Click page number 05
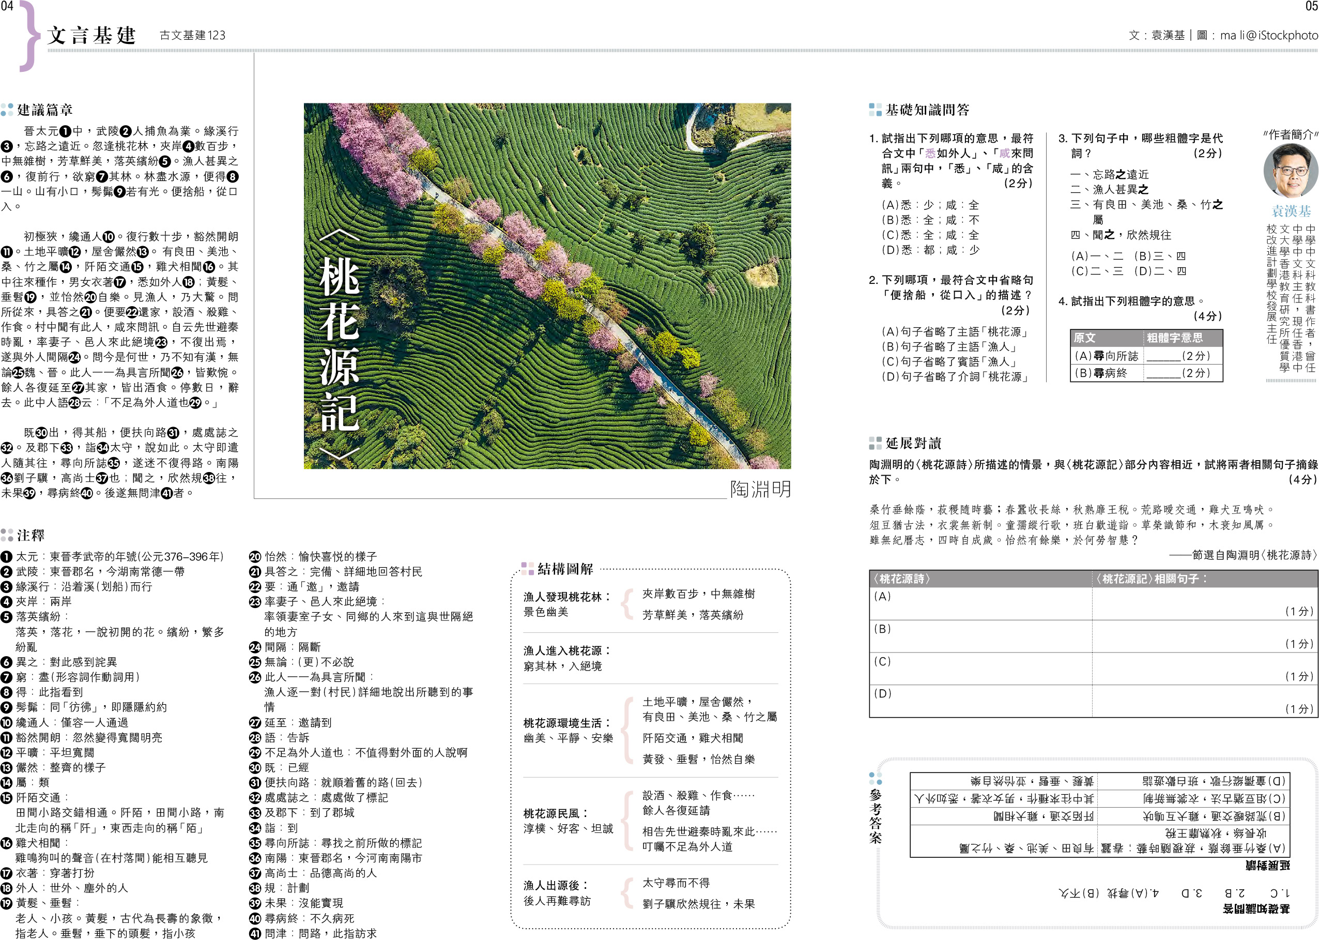Image resolution: width=1319 pixels, height=940 pixels. [x=1311, y=6]
